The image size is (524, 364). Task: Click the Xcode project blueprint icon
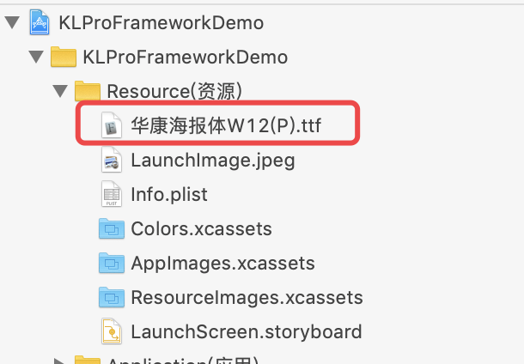[40, 22]
